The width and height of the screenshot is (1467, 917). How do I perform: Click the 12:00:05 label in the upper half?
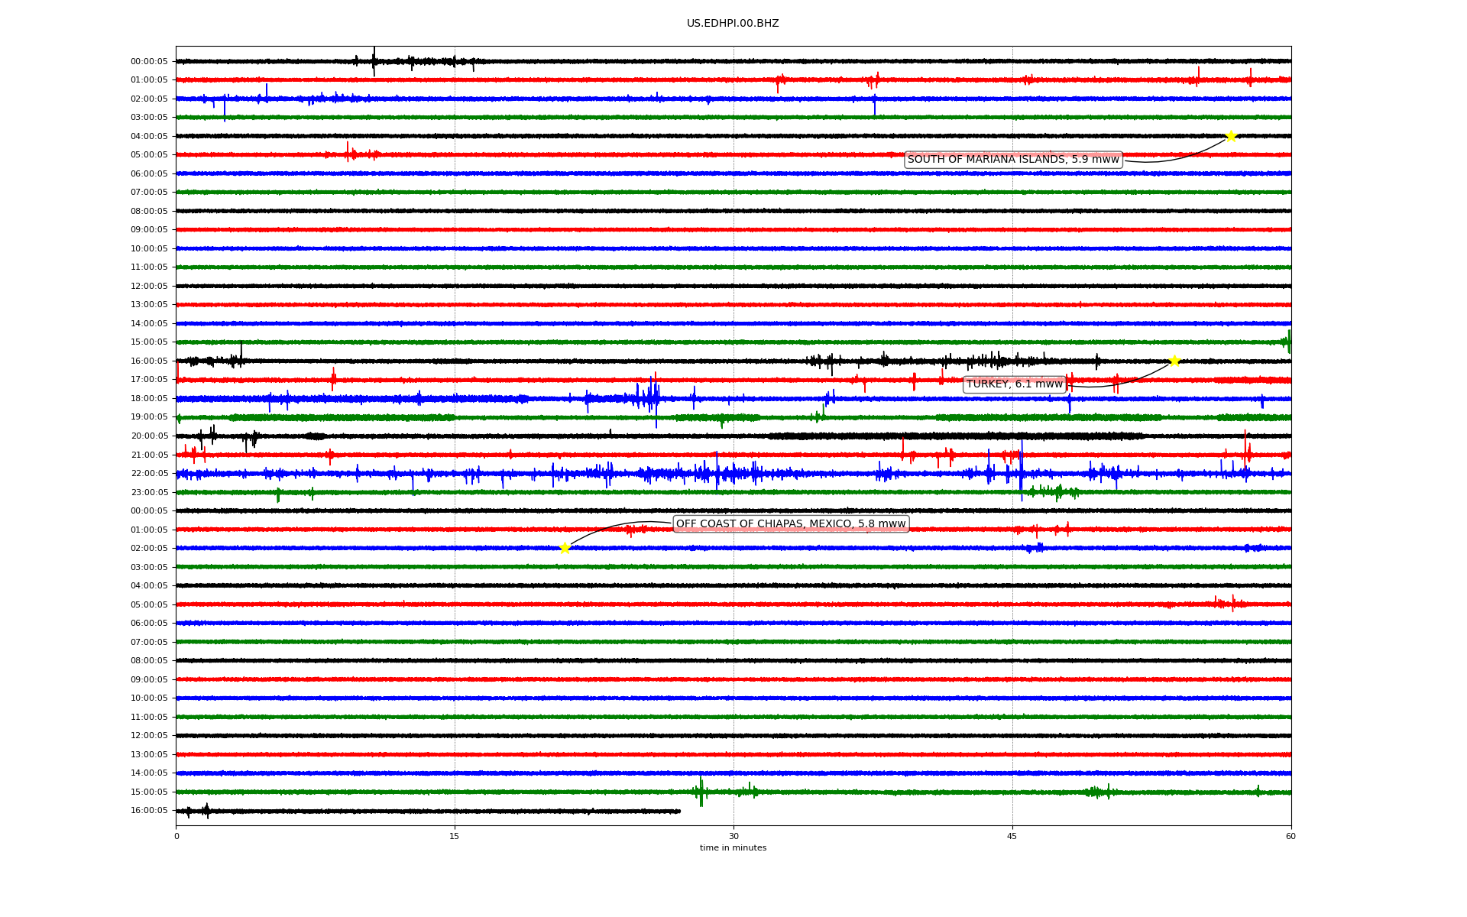point(149,287)
